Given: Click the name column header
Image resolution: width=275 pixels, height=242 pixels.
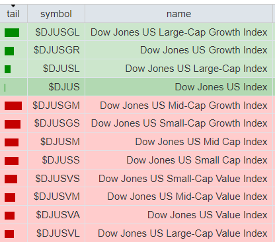Looking at the screenshot, I should tap(178, 14).
